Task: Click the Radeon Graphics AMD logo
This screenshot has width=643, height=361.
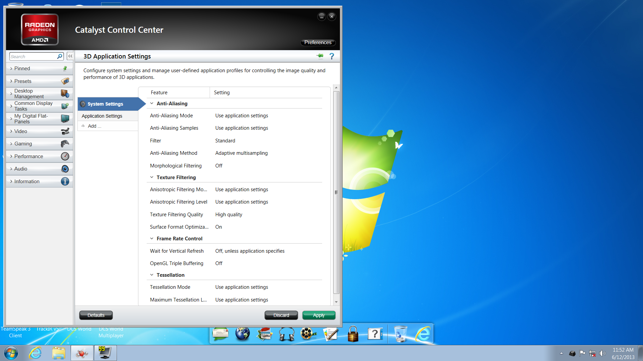Action: tap(40, 29)
